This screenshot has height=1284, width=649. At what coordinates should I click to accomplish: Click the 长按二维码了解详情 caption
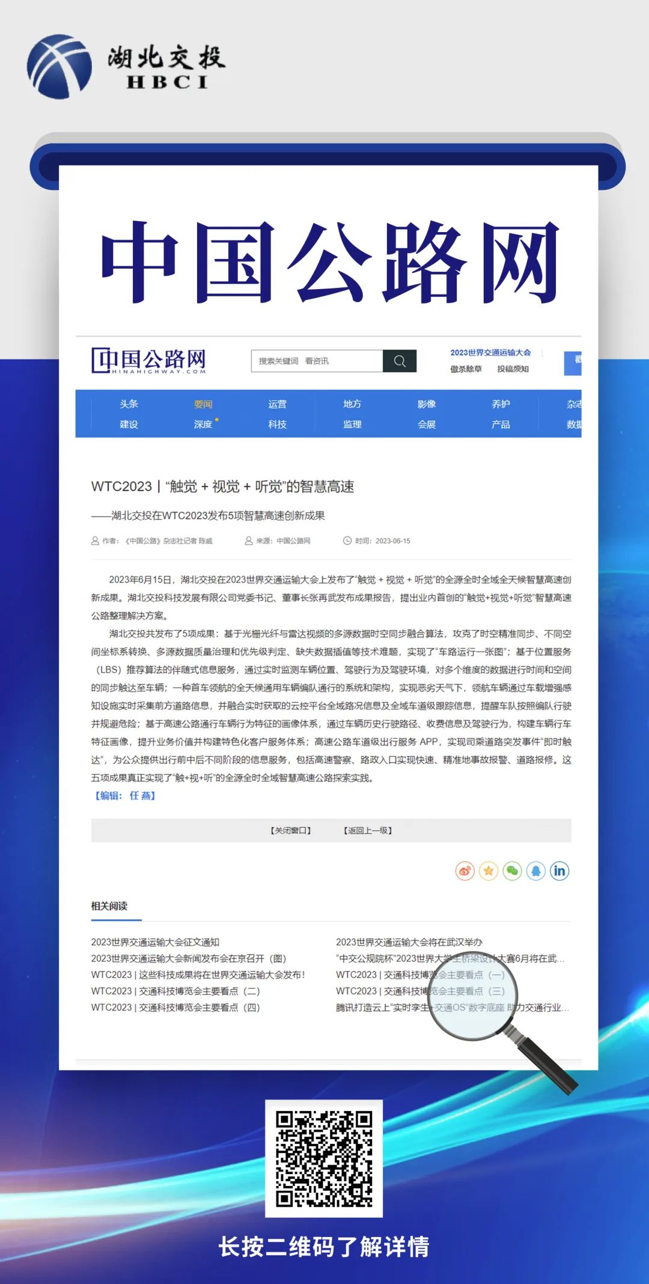pyautogui.click(x=324, y=1247)
